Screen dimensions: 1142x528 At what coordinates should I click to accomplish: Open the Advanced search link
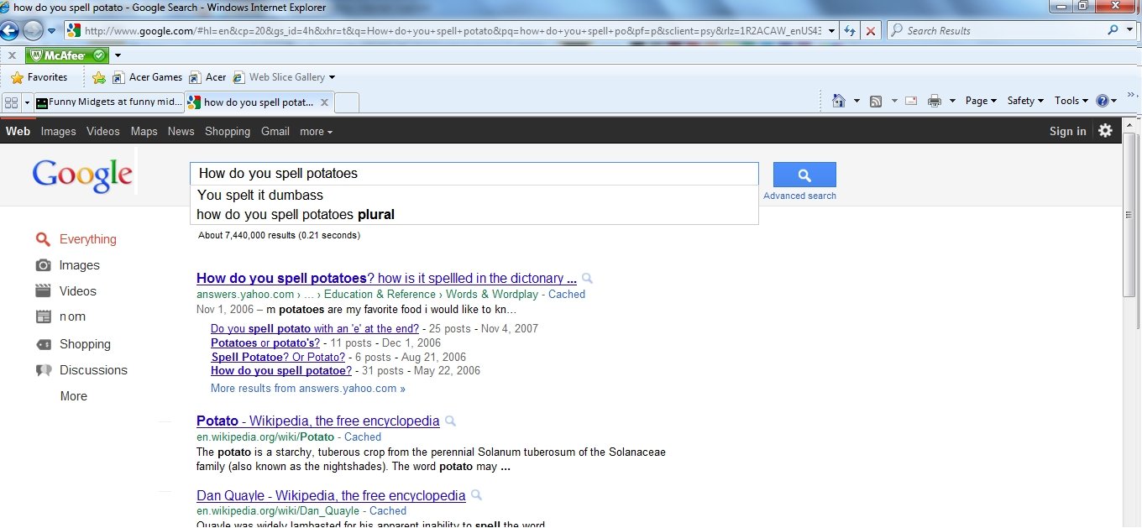click(799, 196)
